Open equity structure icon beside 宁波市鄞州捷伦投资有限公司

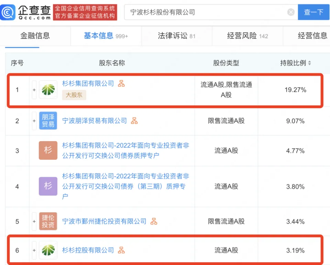pos(154,221)
